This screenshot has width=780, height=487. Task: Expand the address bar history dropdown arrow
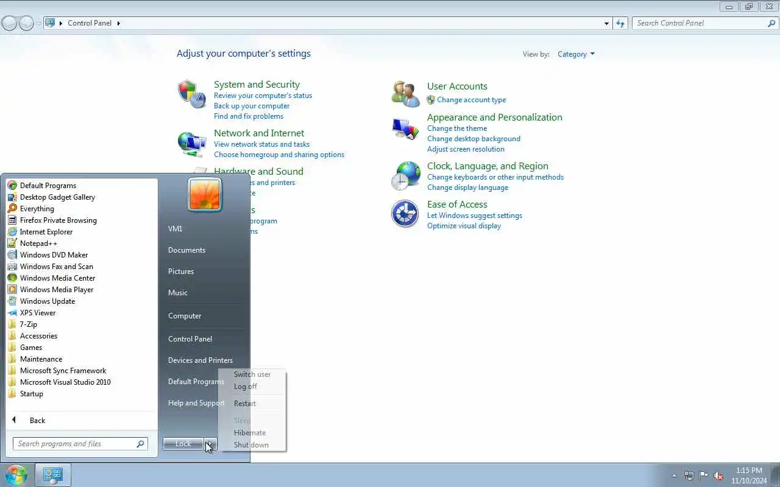(x=606, y=23)
